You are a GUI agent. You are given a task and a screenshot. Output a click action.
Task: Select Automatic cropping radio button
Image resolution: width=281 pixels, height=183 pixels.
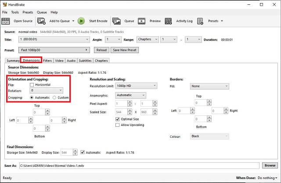pos(32,97)
